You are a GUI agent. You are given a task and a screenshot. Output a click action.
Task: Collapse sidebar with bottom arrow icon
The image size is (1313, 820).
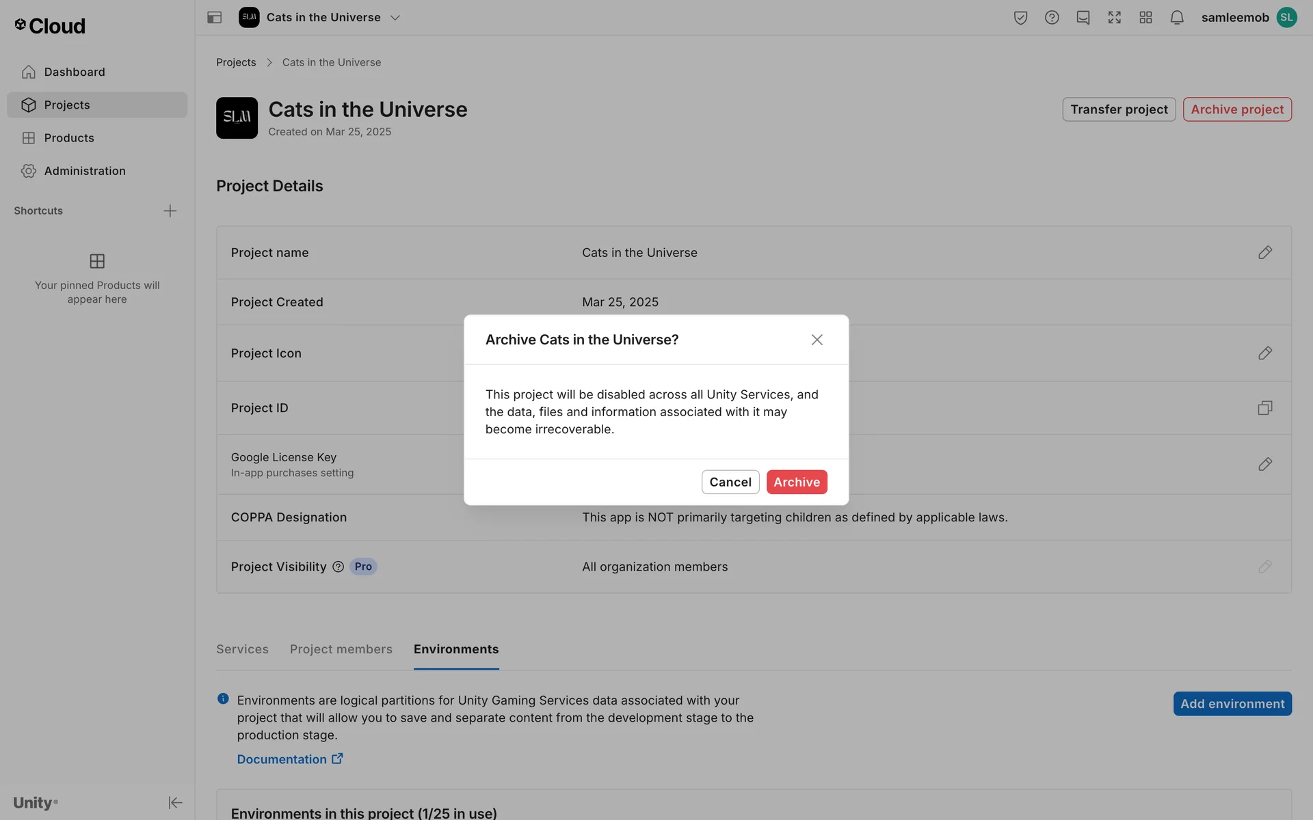[175, 802]
